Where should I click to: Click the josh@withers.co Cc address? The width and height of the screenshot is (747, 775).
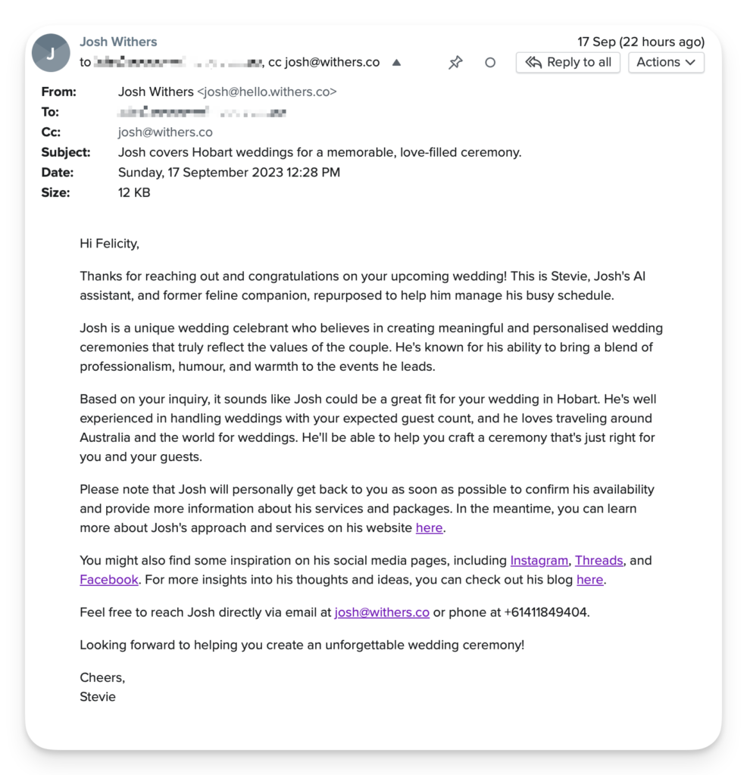(165, 132)
